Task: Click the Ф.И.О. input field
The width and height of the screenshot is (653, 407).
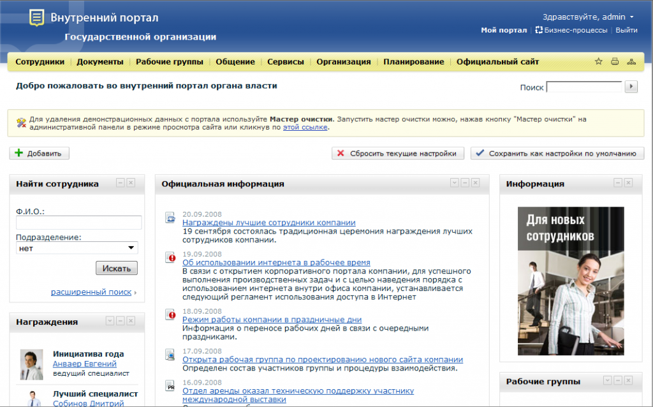Action: pyautogui.click(x=78, y=222)
